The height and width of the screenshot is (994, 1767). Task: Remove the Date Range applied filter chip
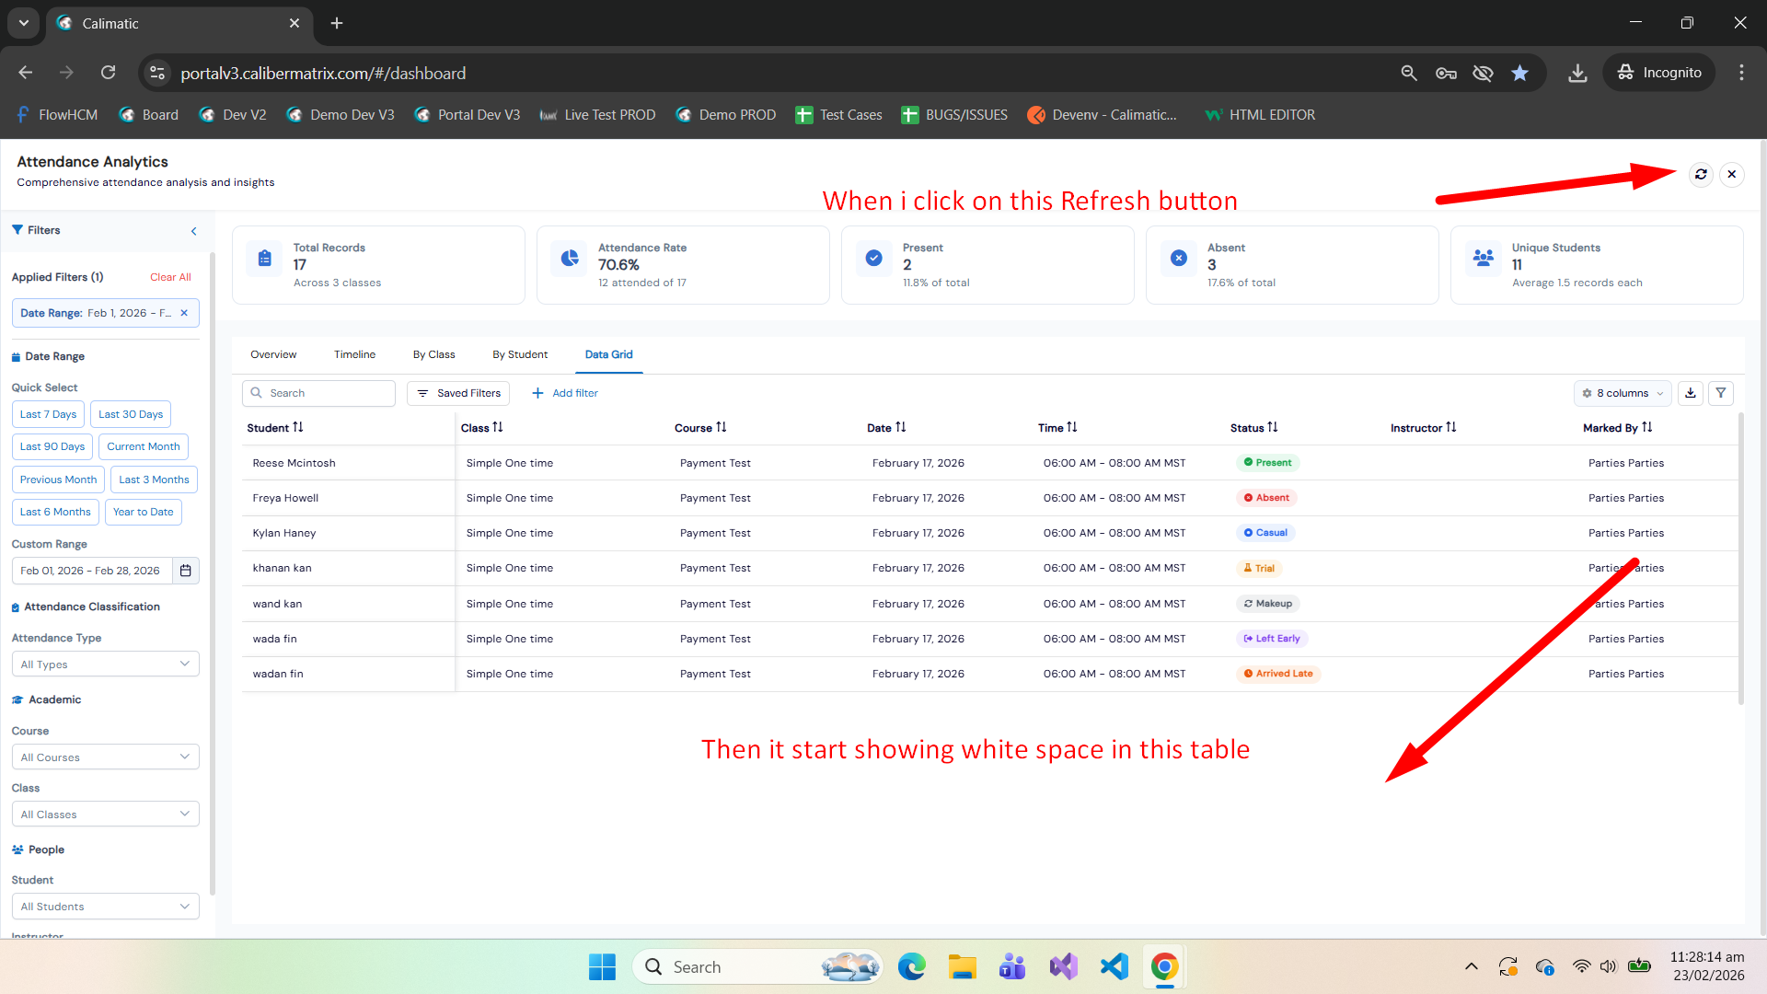184,313
